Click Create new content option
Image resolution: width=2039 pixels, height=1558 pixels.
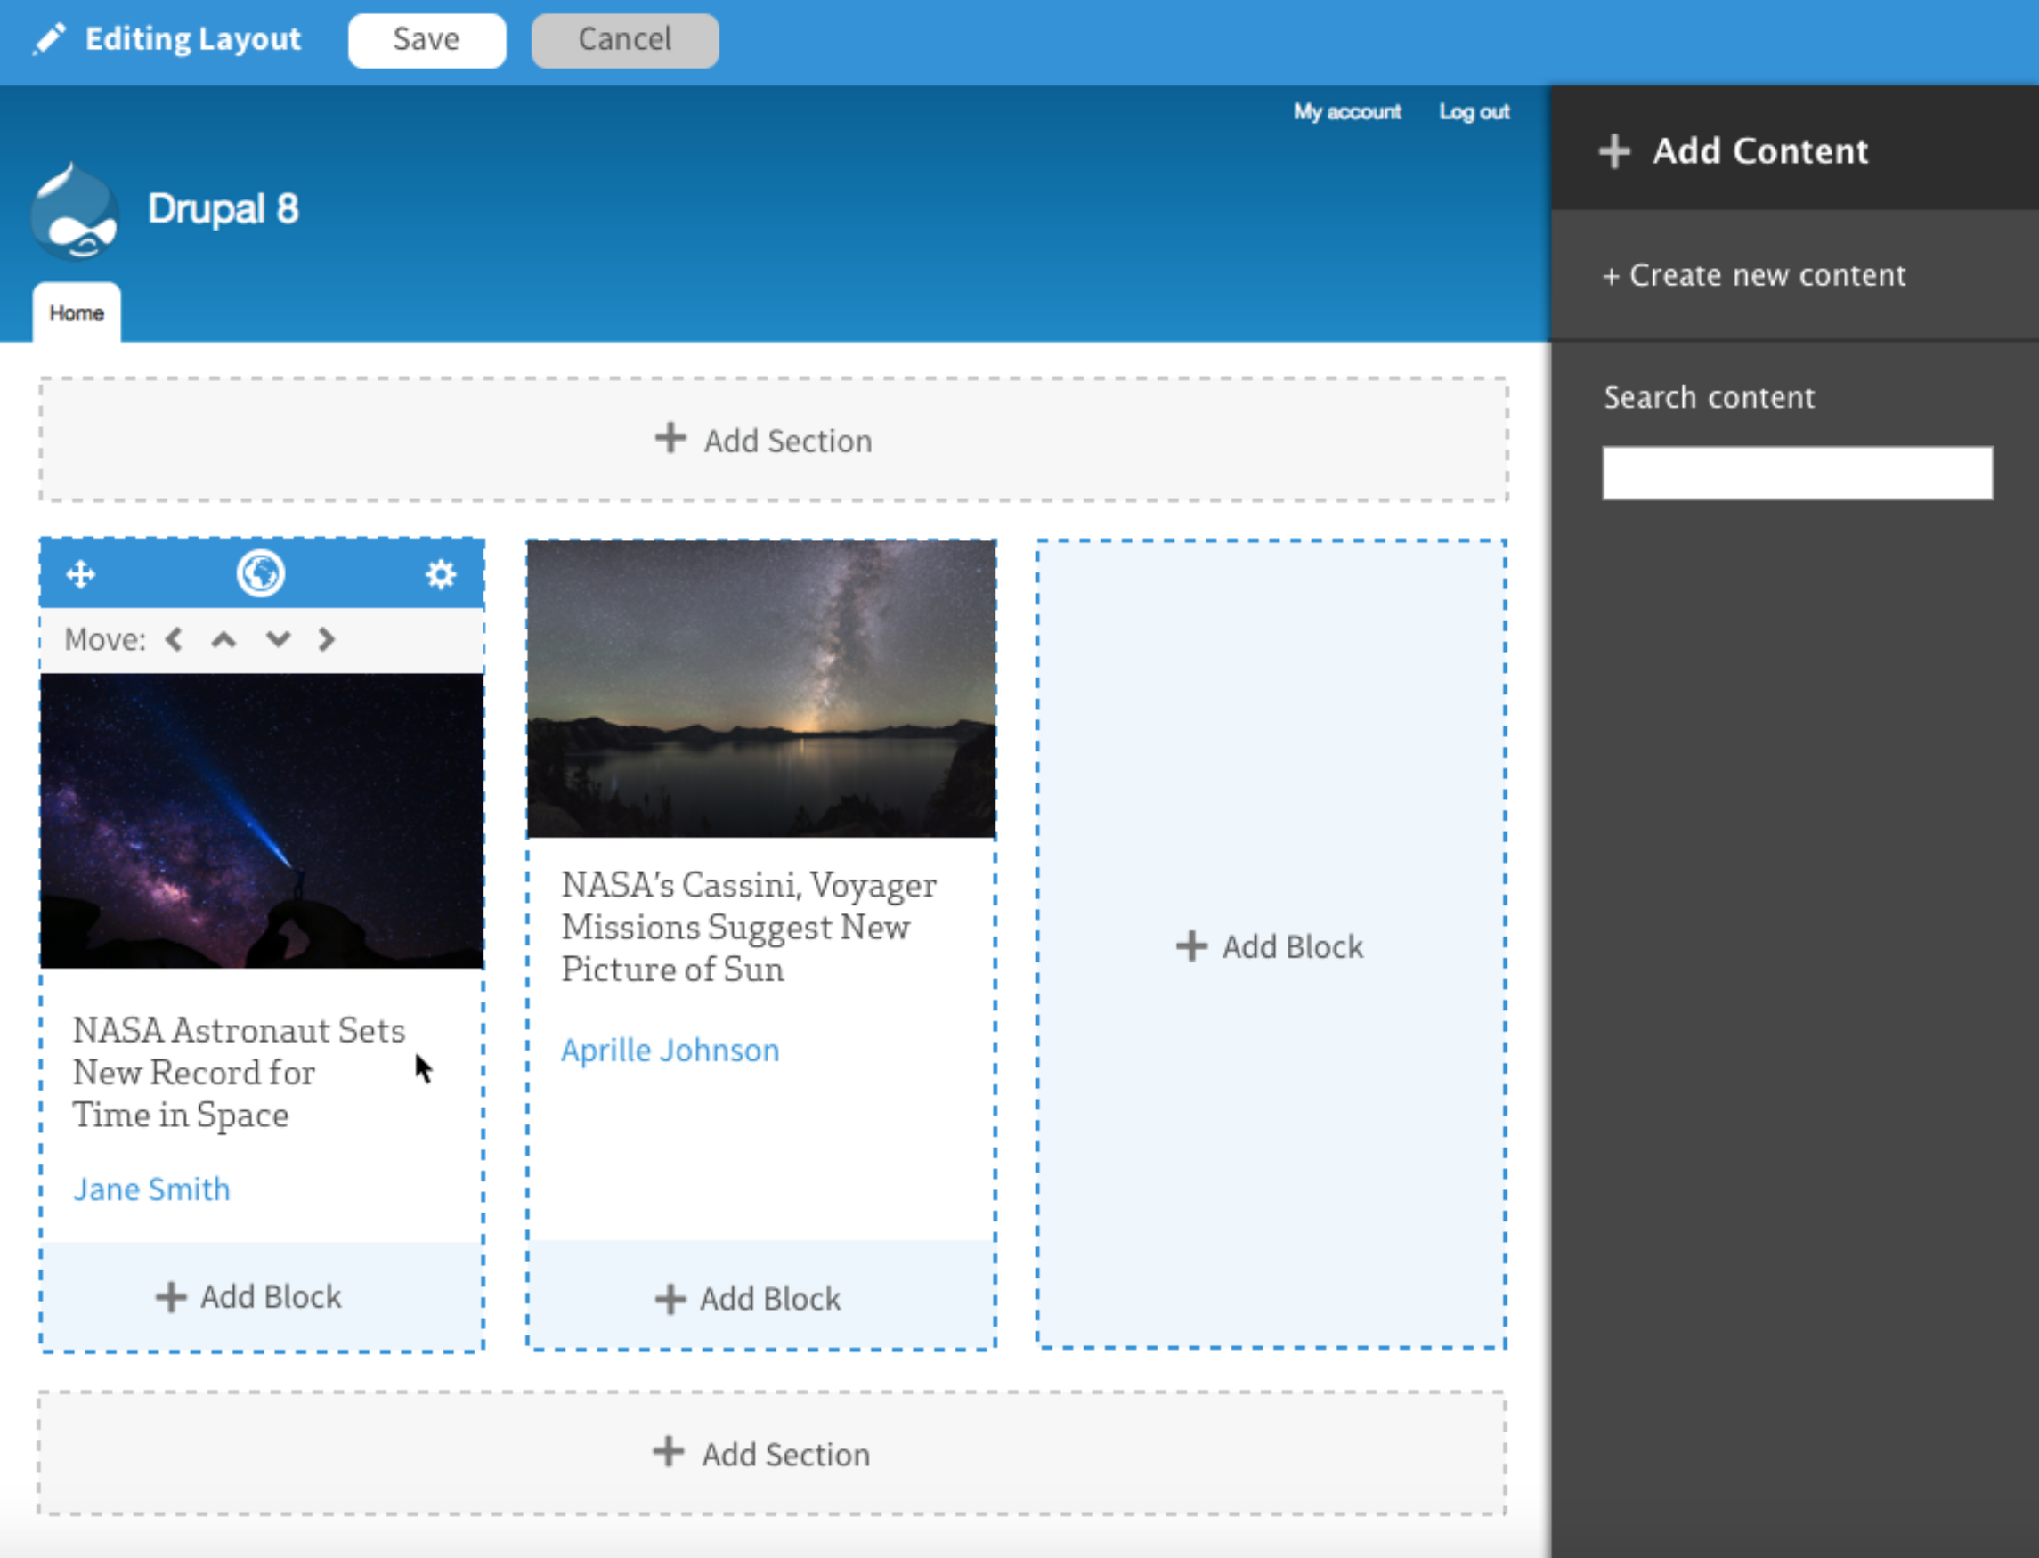point(1754,275)
